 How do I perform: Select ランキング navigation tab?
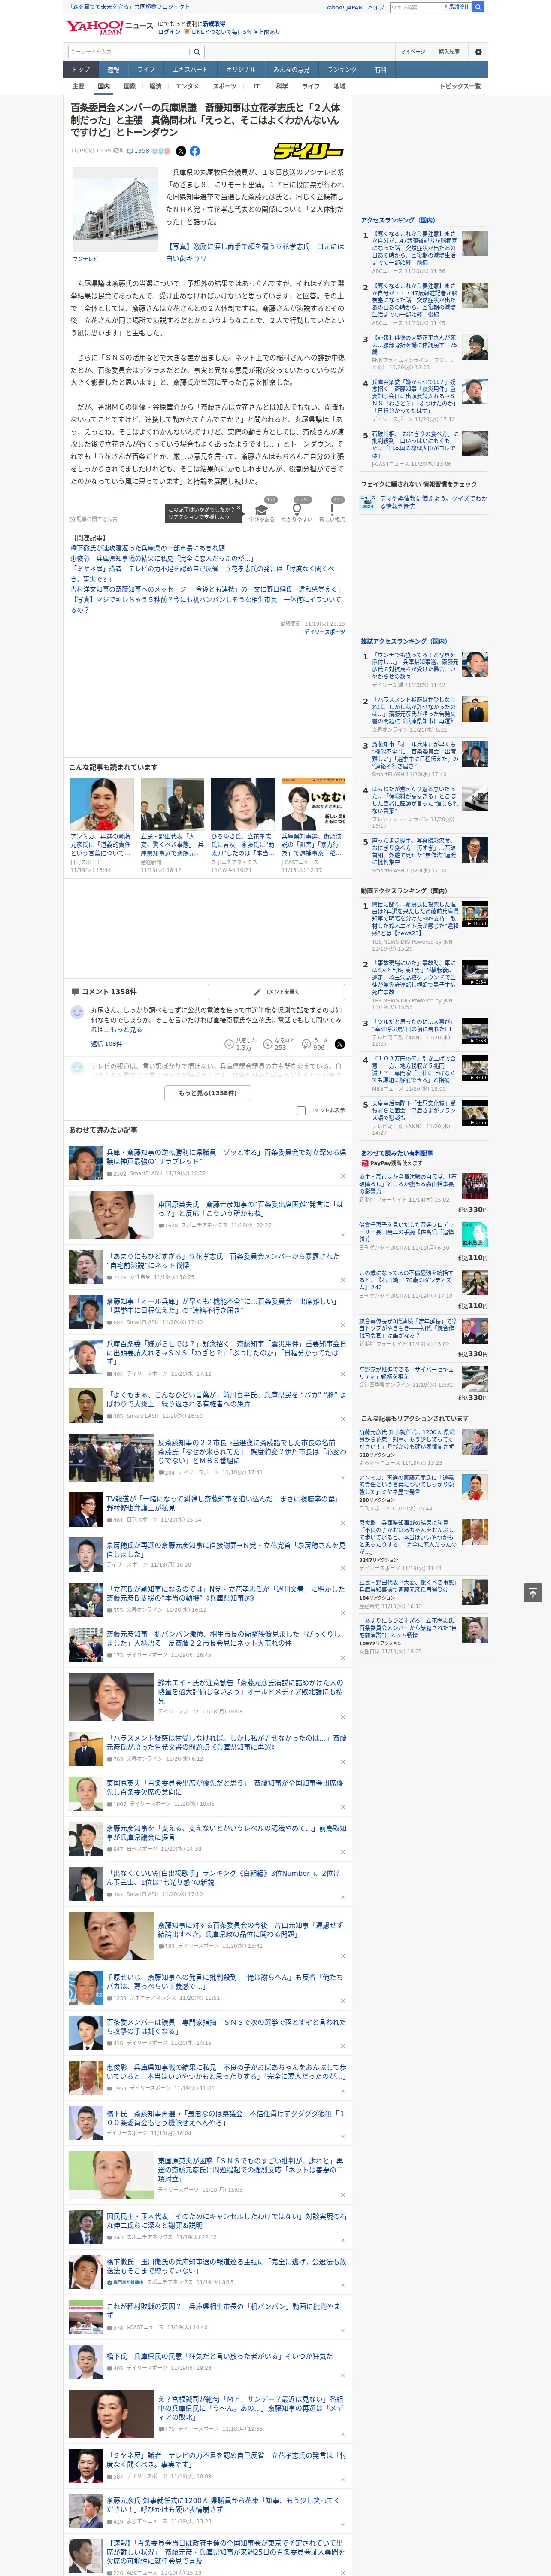(x=342, y=69)
